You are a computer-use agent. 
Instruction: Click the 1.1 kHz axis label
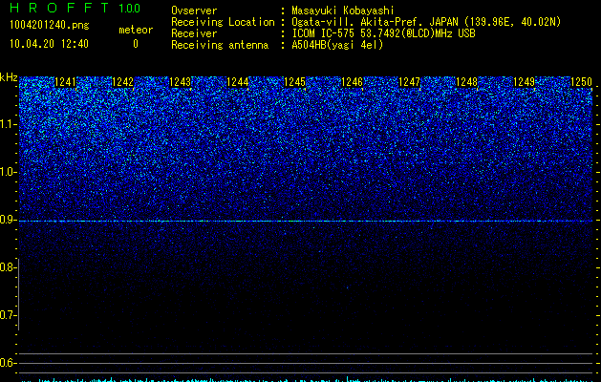(x=8, y=124)
